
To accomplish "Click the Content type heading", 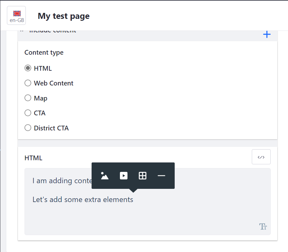I will pyautogui.click(x=44, y=52).
